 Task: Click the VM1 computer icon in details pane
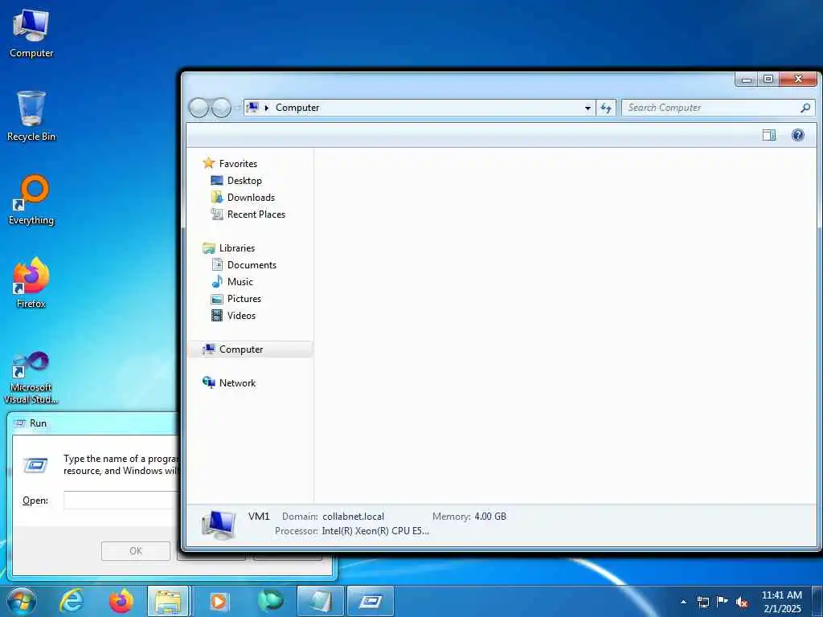[x=219, y=524]
